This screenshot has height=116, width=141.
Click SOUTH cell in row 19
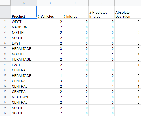click(24, 113)
